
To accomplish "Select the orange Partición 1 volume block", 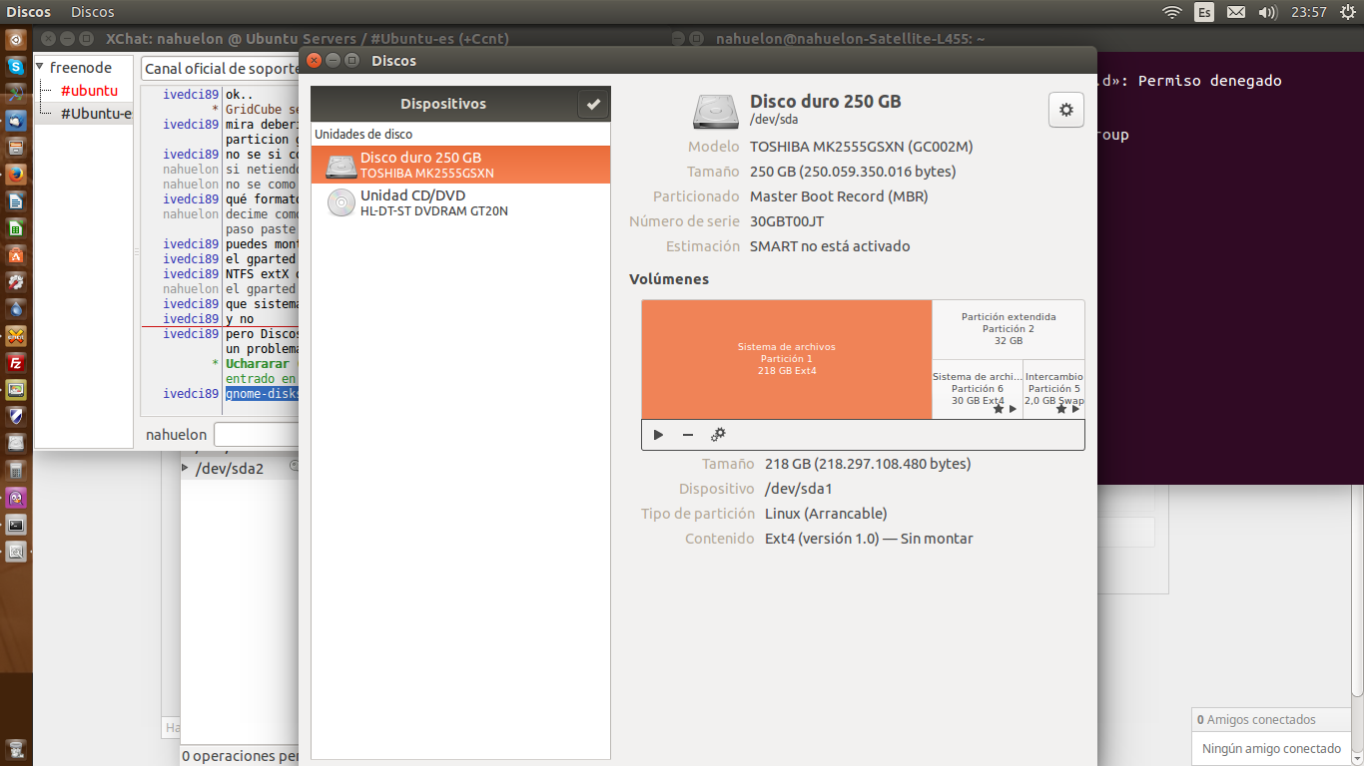I will pyautogui.click(x=786, y=359).
